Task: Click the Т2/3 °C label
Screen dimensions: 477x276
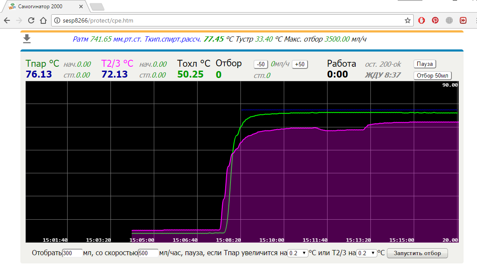Action: [117, 63]
